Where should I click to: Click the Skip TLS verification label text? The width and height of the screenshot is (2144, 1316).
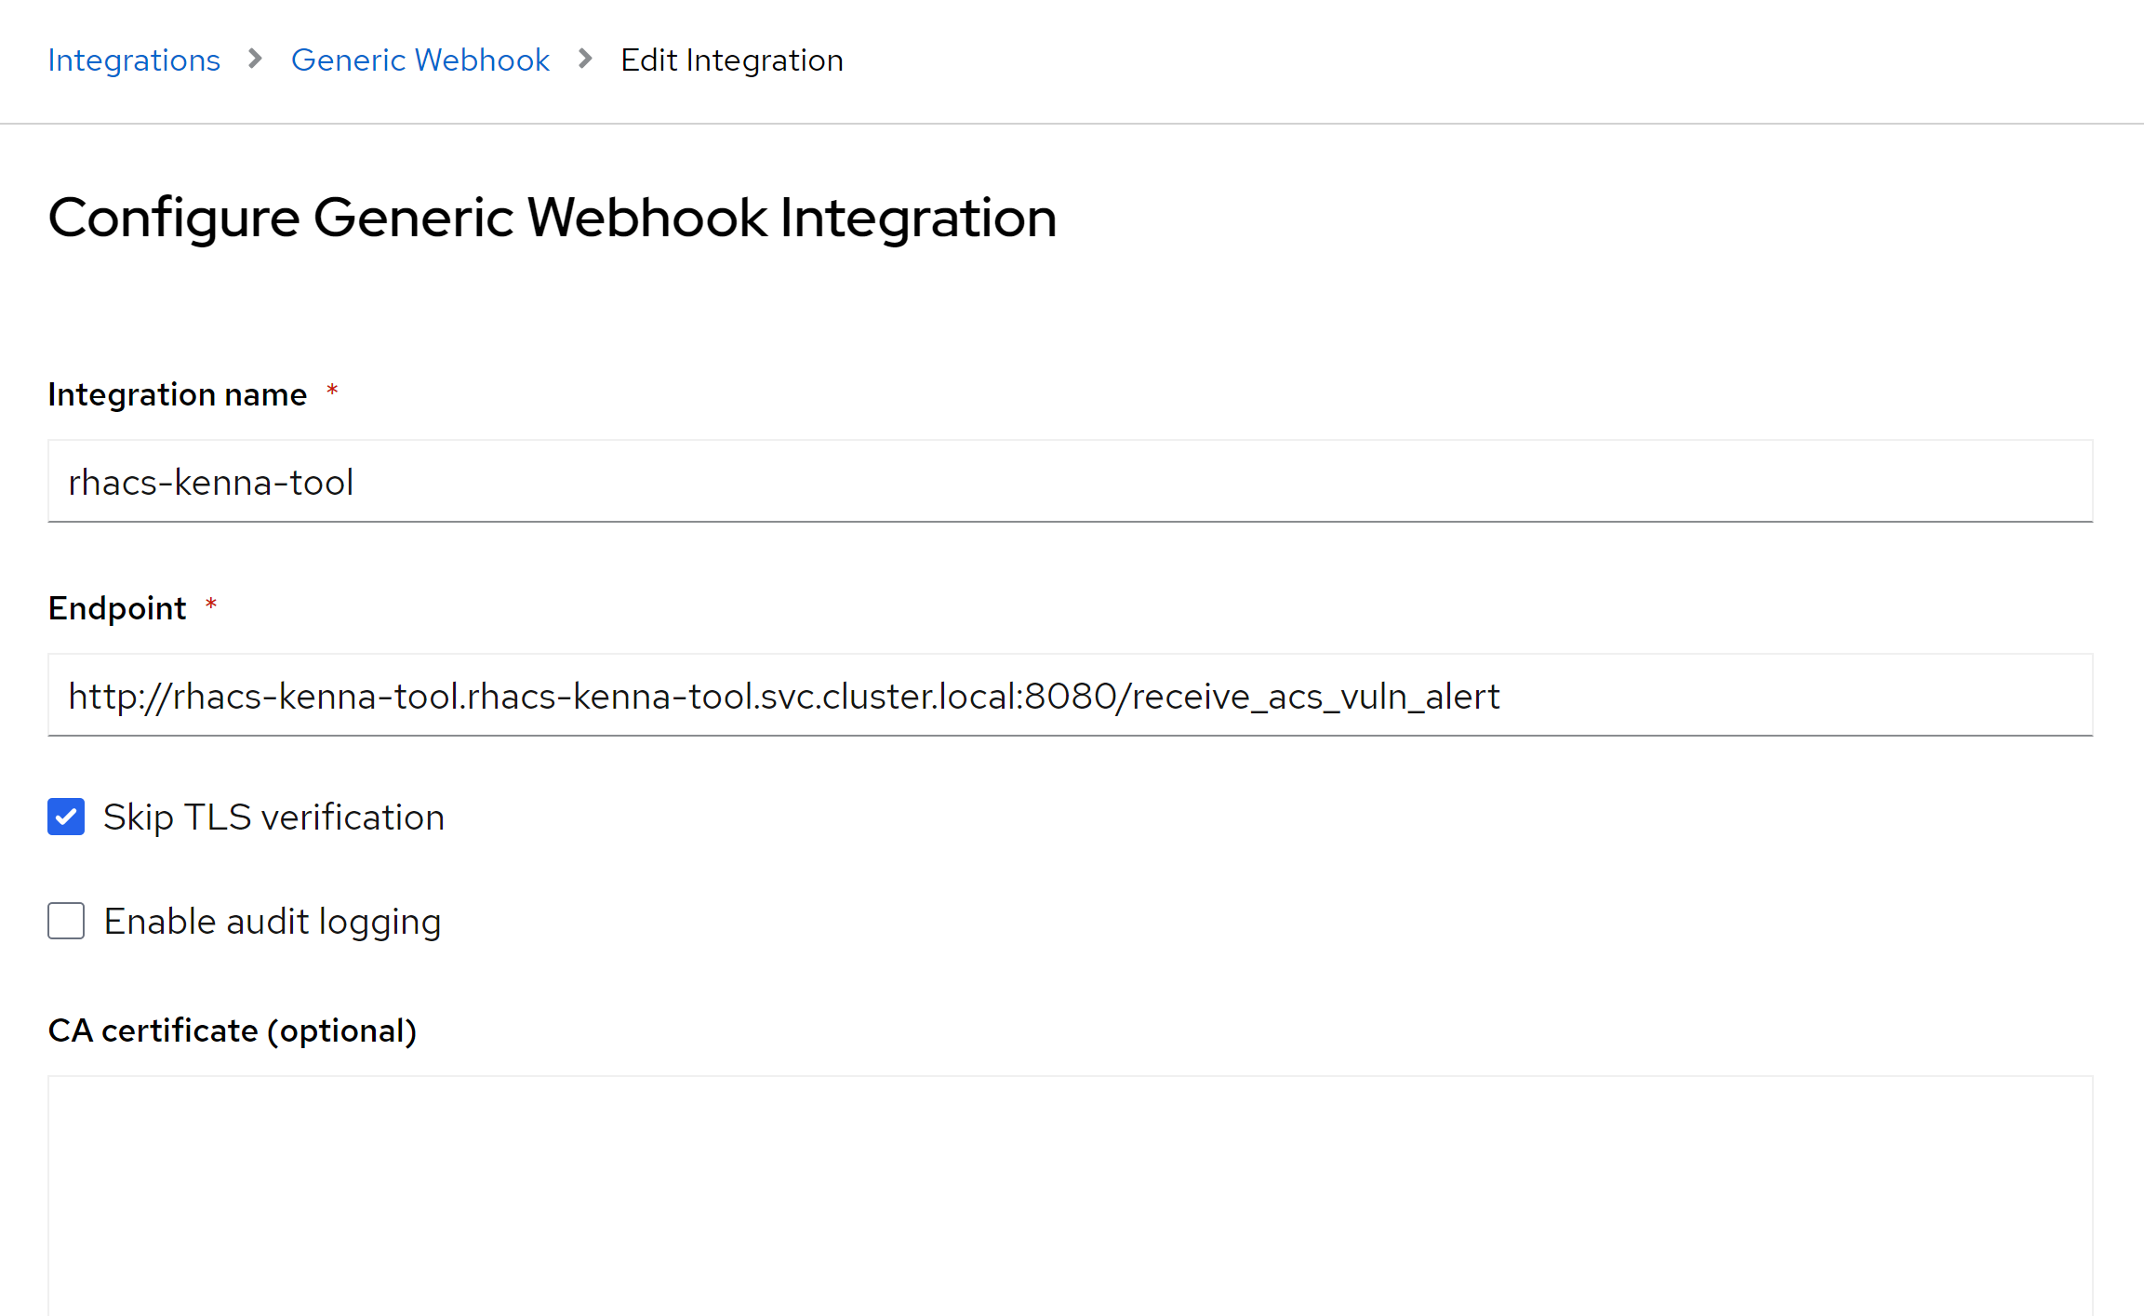tap(273, 818)
